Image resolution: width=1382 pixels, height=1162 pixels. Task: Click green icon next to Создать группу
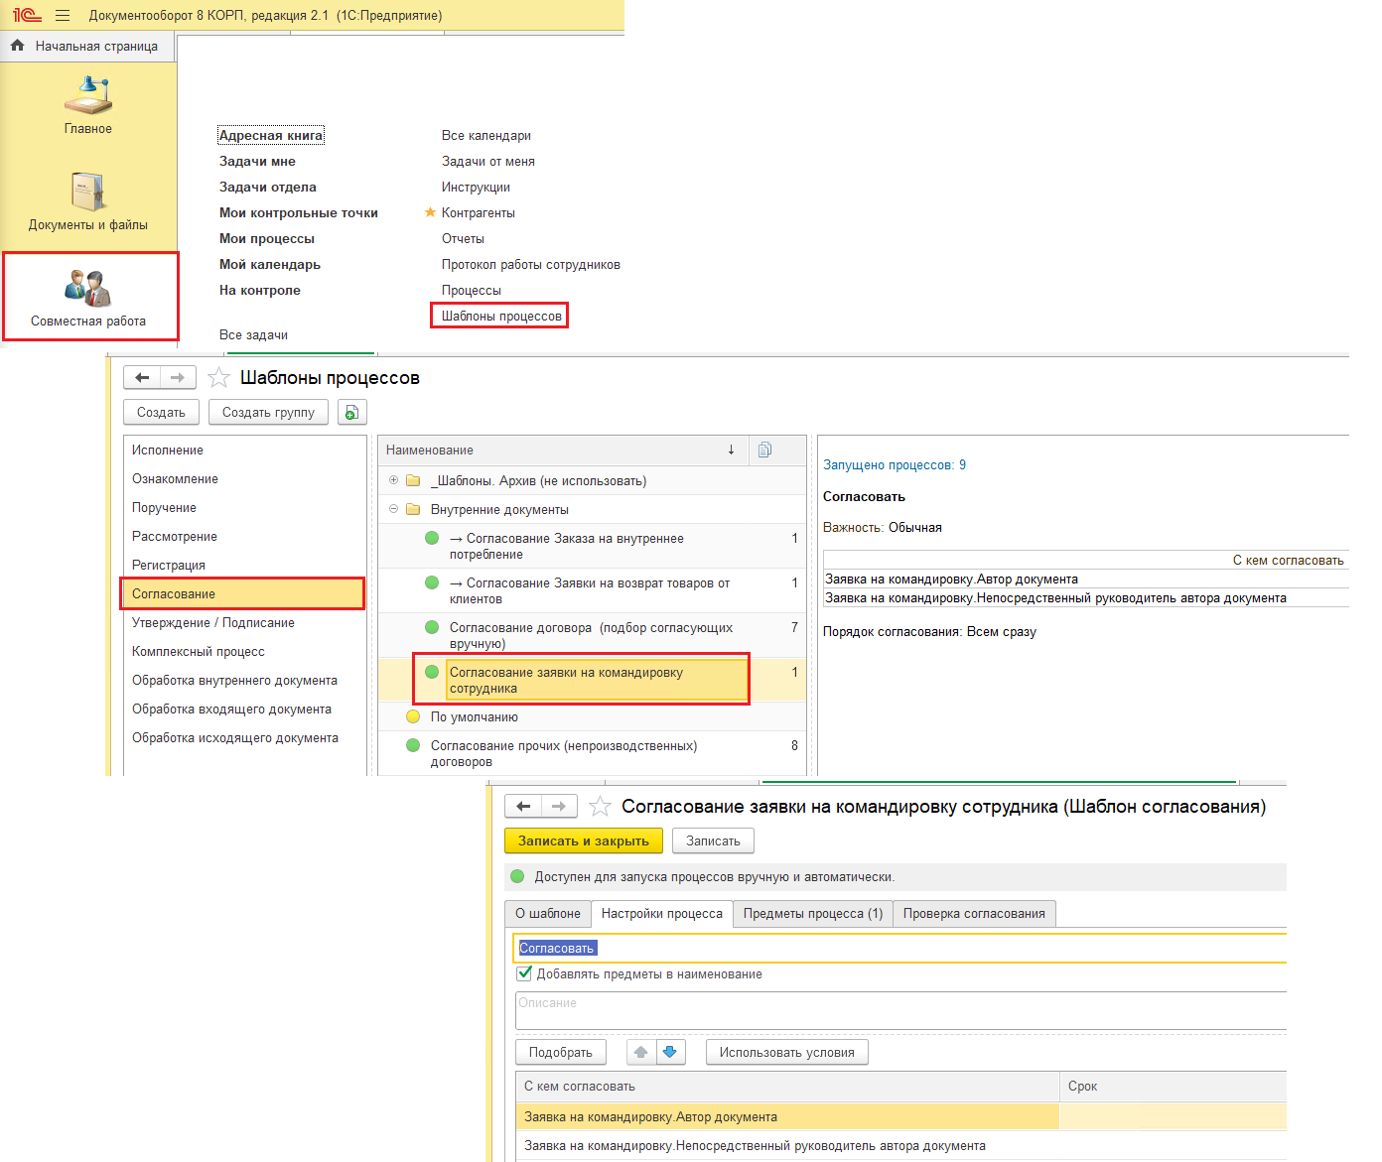351,413
